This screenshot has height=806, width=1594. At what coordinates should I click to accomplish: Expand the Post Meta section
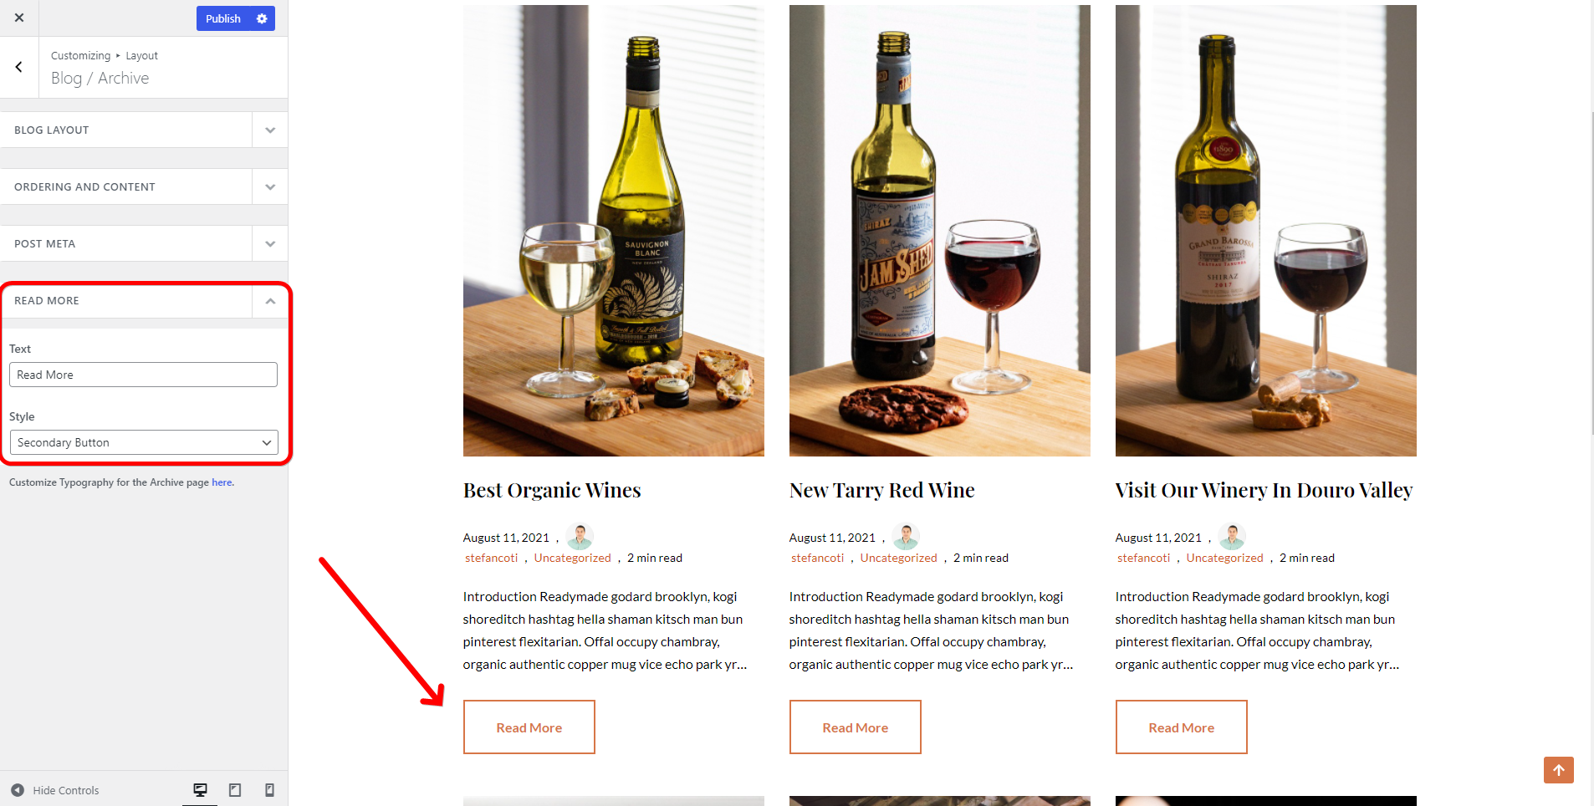coord(144,243)
